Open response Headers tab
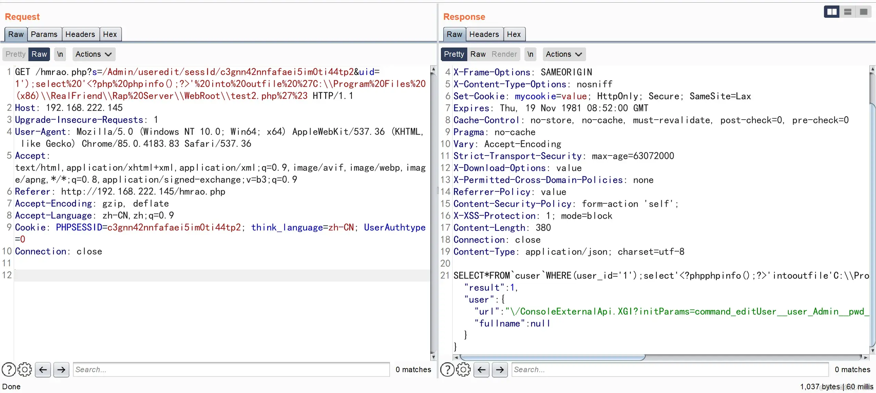Screen dimensions: 876x393 [x=484, y=34]
